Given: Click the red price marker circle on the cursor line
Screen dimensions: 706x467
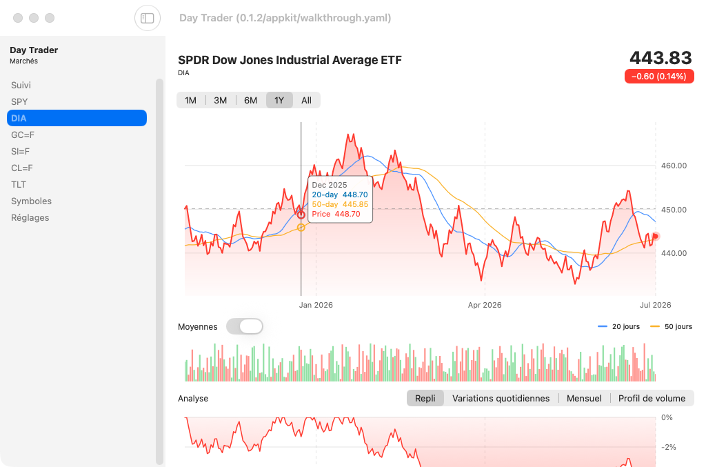Looking at the screenshot, I should coord(301,215).
